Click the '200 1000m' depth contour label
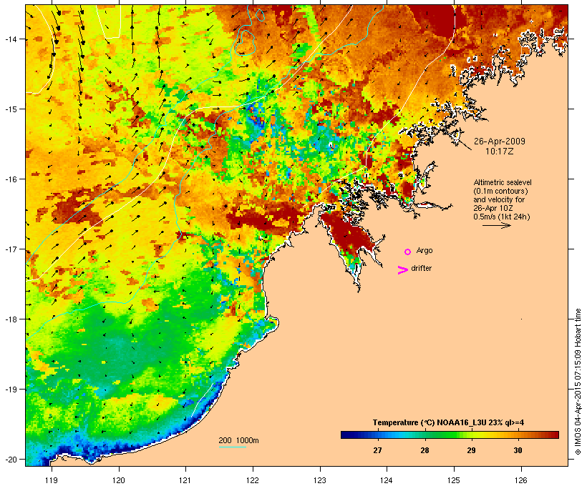The image size is (587, 486). 238,440
